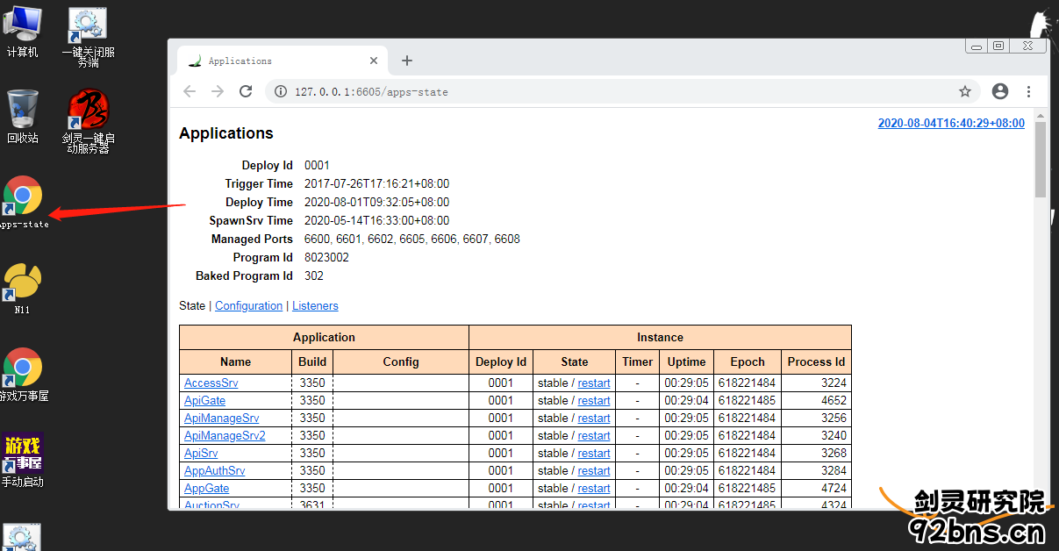Restart the ApiManageSrv2 instance
1059x551 pixels.
tap(594, 436)
